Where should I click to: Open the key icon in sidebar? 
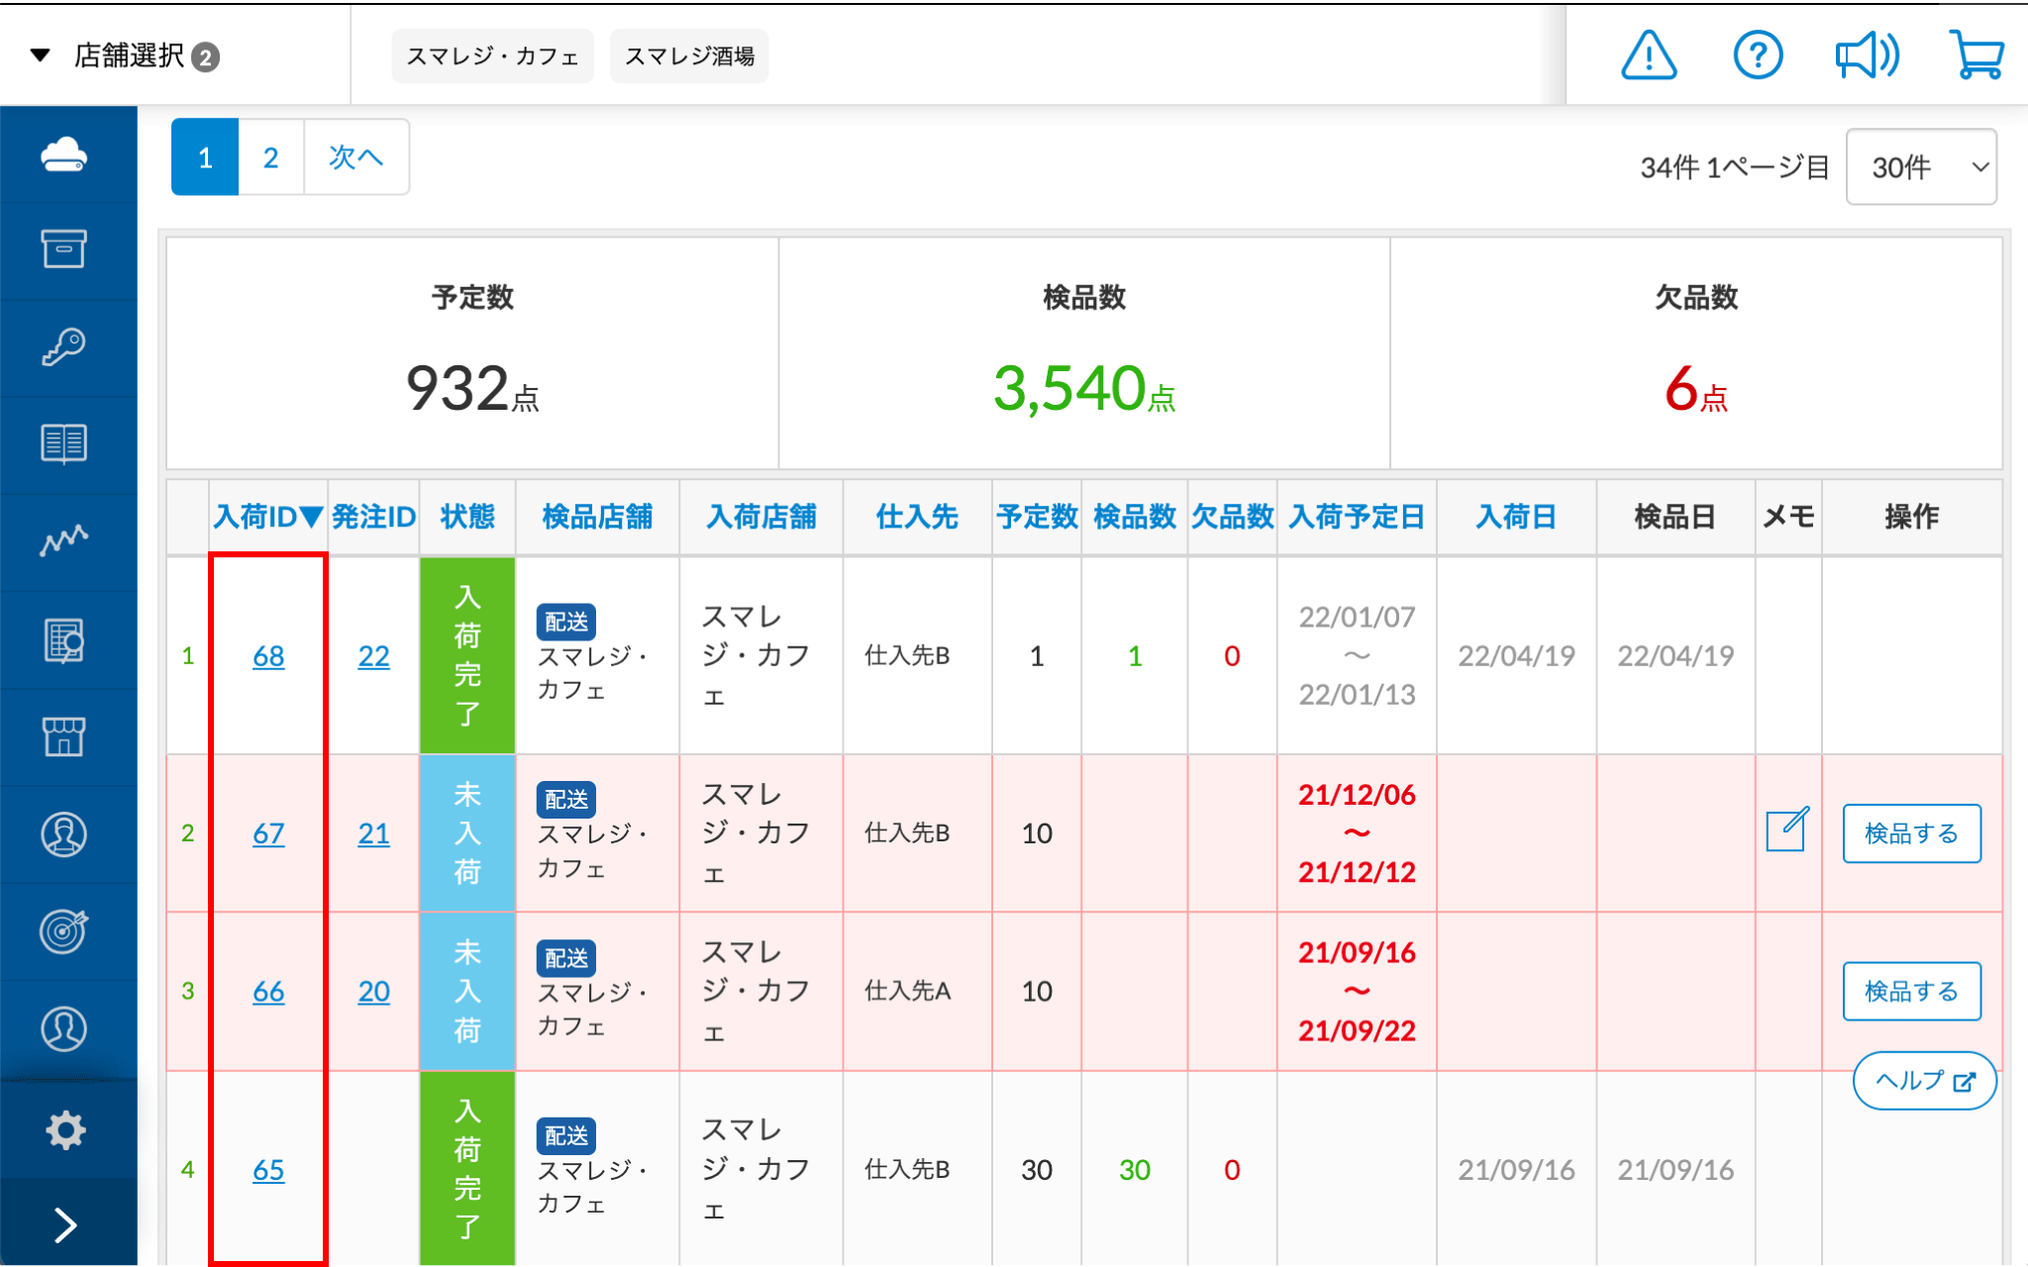point(64,347)
